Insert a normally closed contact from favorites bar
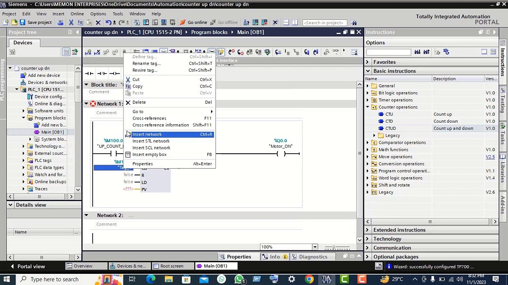The height and width of the screenshot is (285, 508). coord(102,73)
